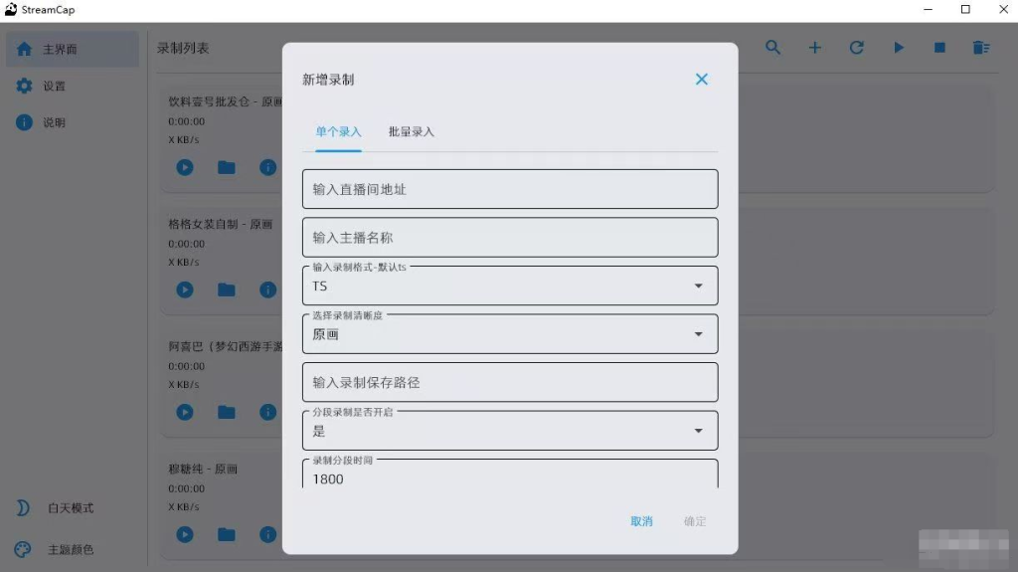Close the 新增录制 dialog with X
Screen dimensions: 1018x572
coord(701,80)
